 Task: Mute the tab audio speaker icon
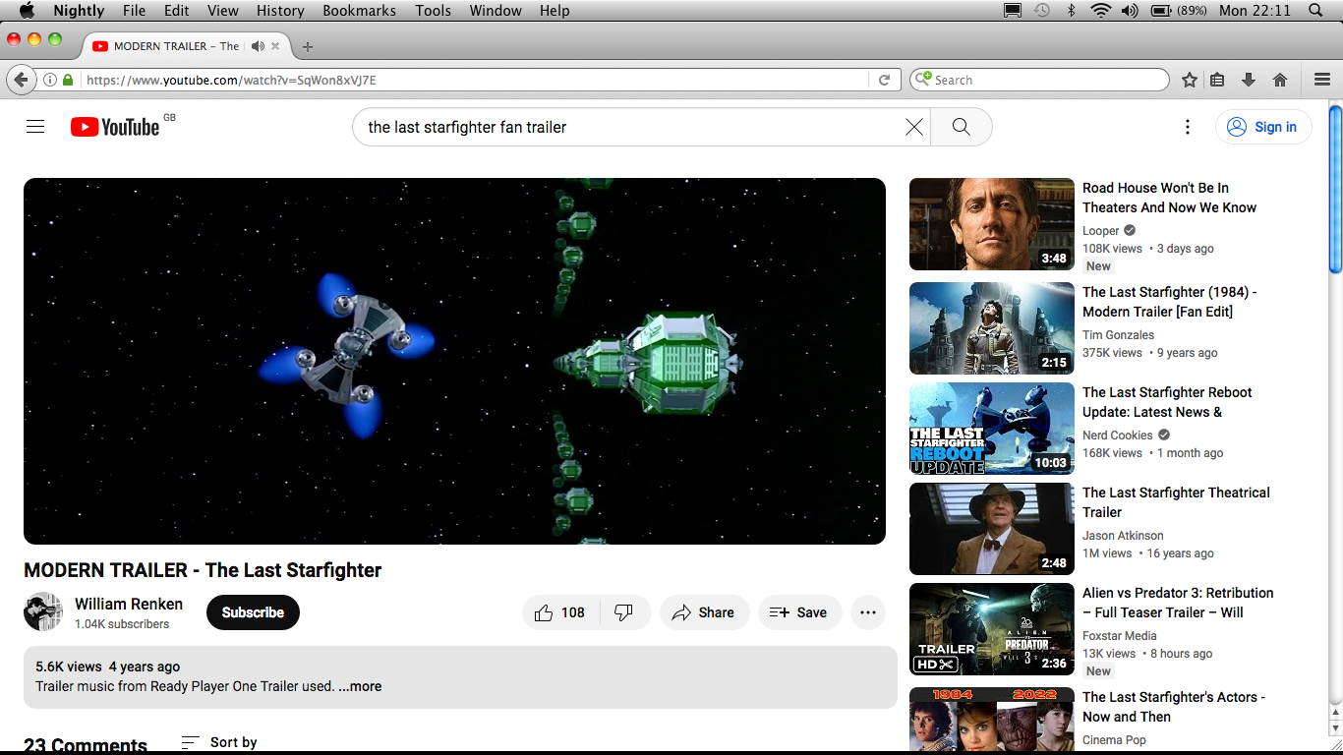click(x=258, y=46)
